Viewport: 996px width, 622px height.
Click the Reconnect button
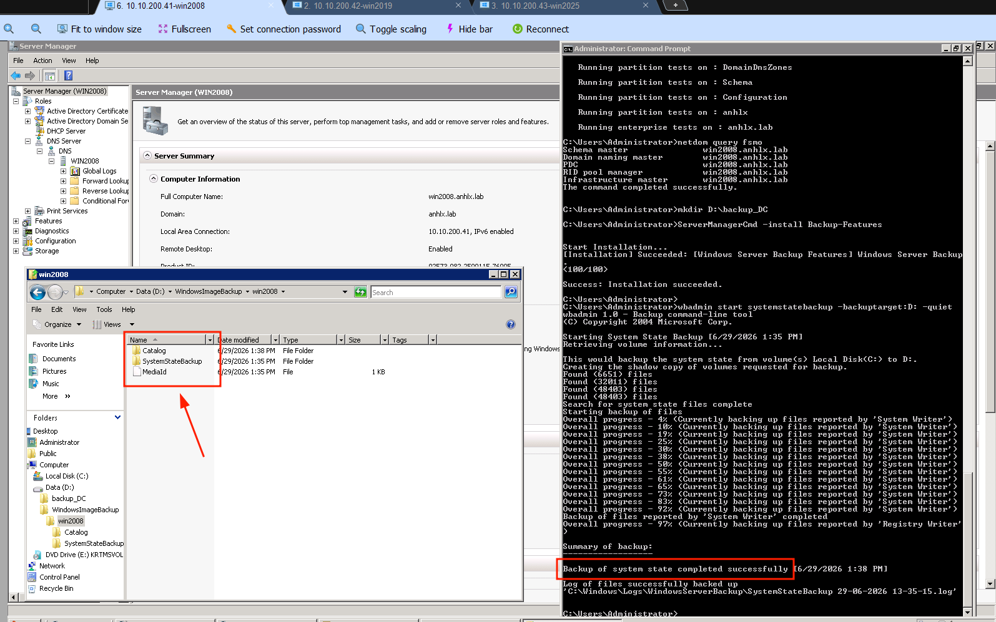click(x=540, y=29)
